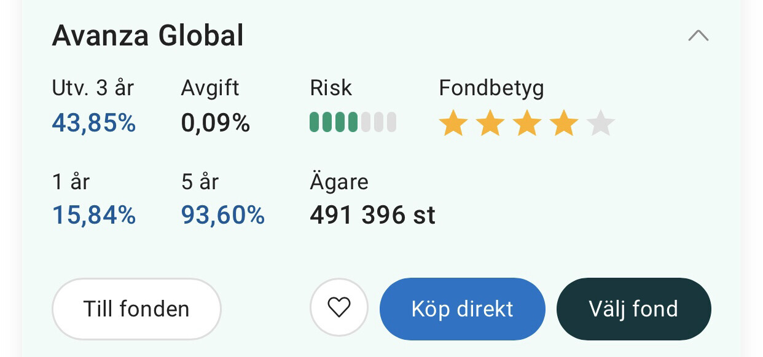Image resolution: width=763 pixels, height=357 pixels.
Task: Click the first gold rating star
Action: pyautogui.click(x=453, y=124)
